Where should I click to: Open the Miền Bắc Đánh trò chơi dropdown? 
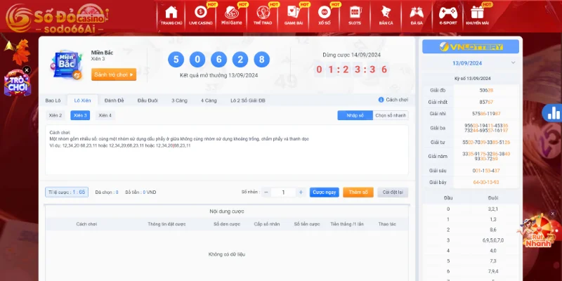coord(114,74)
